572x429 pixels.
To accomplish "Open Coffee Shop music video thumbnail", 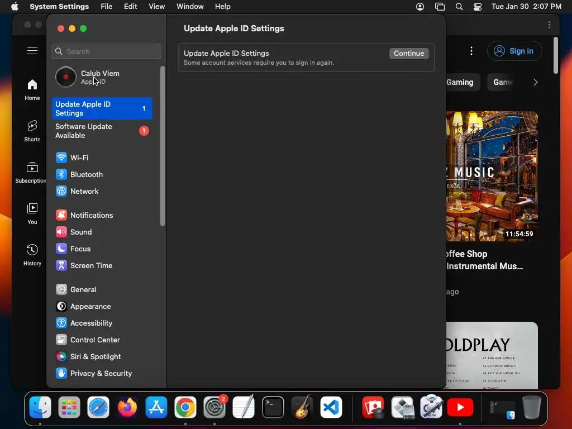I will tap(492, 177).
